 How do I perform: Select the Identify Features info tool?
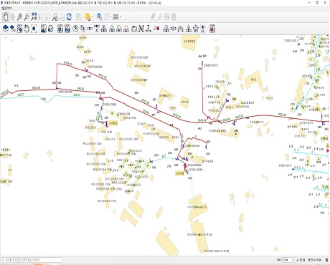tap(100, 16)
